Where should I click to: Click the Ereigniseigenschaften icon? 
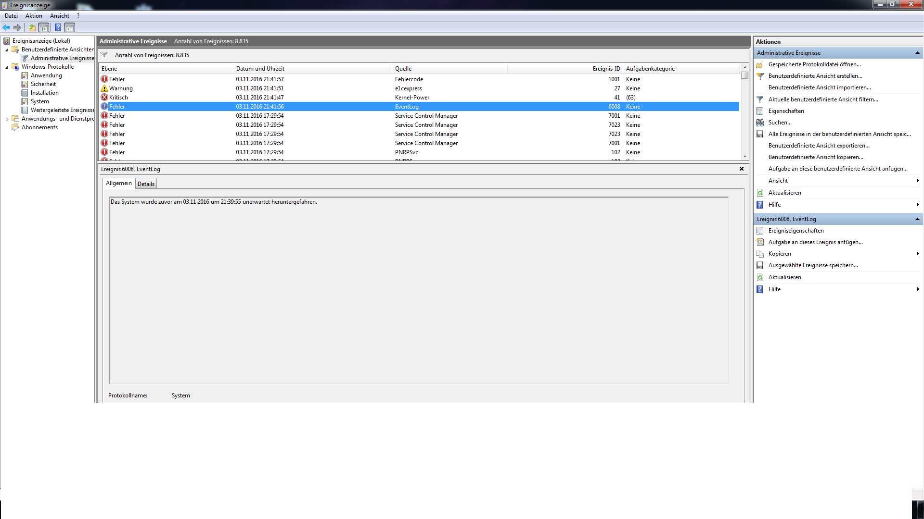click(x=760, y=231)
